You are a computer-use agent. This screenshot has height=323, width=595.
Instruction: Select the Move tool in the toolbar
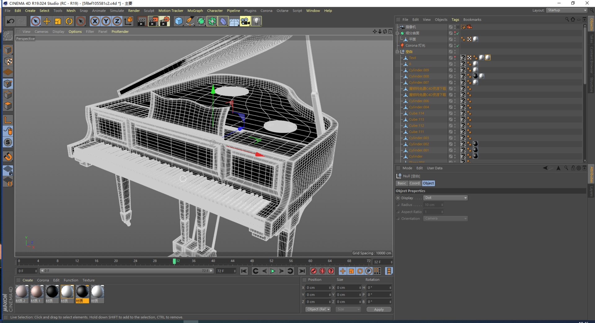(46, 21)
